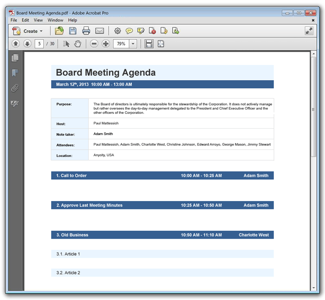Viewport: 325px width, 300px height.
Task: Open the settings gear icon
Action: pyautogui.click(x=117, y=31)
